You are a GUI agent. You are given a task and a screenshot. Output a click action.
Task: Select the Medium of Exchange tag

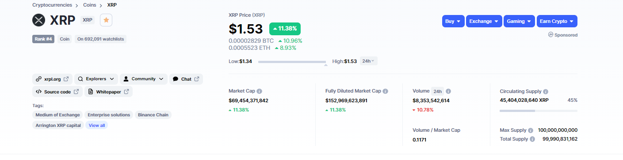(x=57, y=115)
